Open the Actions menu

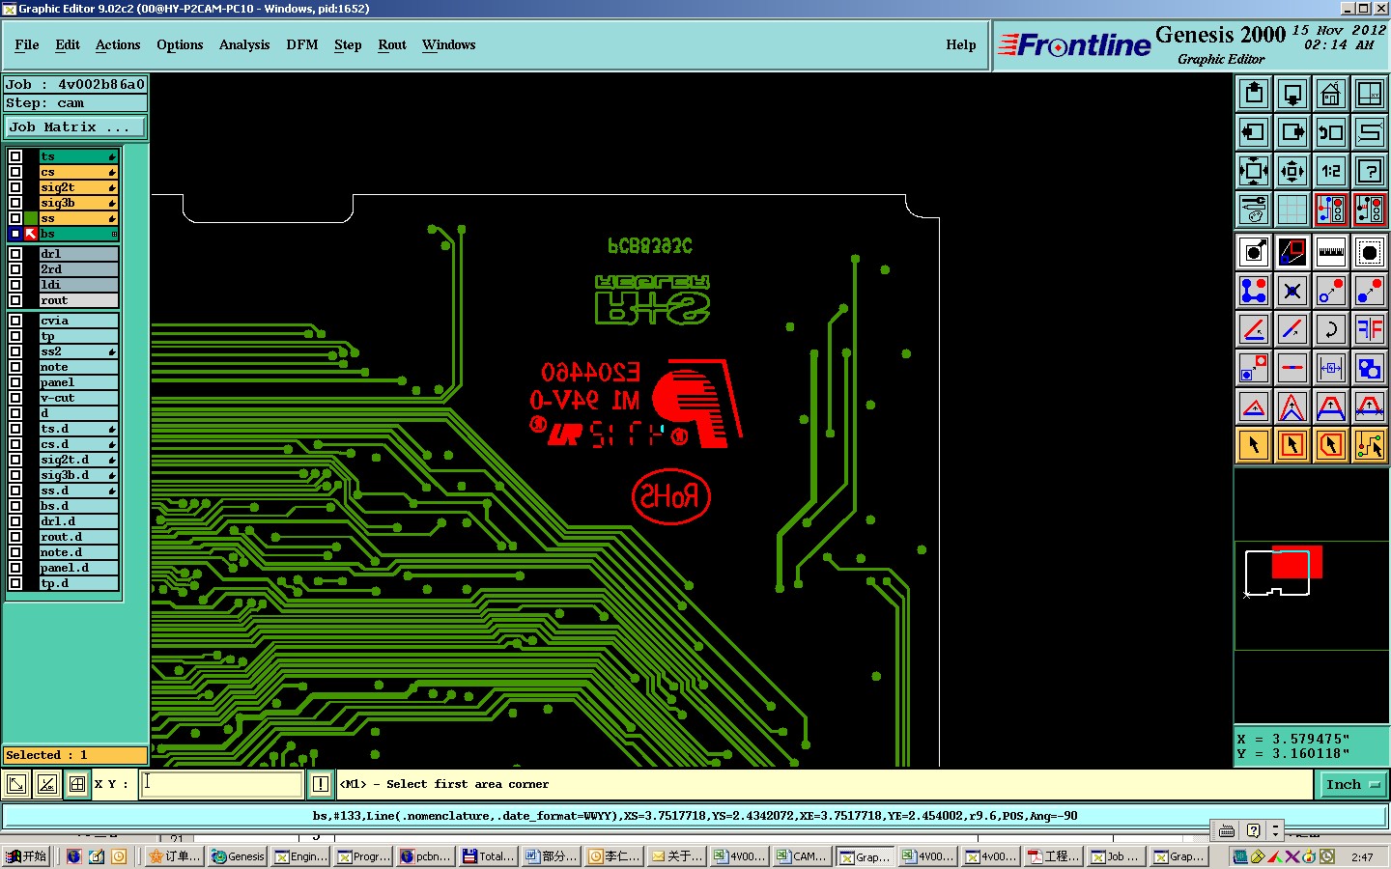pos(118,44)
